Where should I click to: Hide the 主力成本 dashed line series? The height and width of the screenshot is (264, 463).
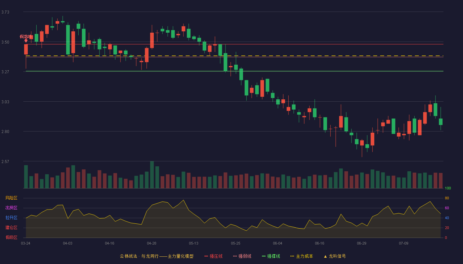tap(302, 256)
